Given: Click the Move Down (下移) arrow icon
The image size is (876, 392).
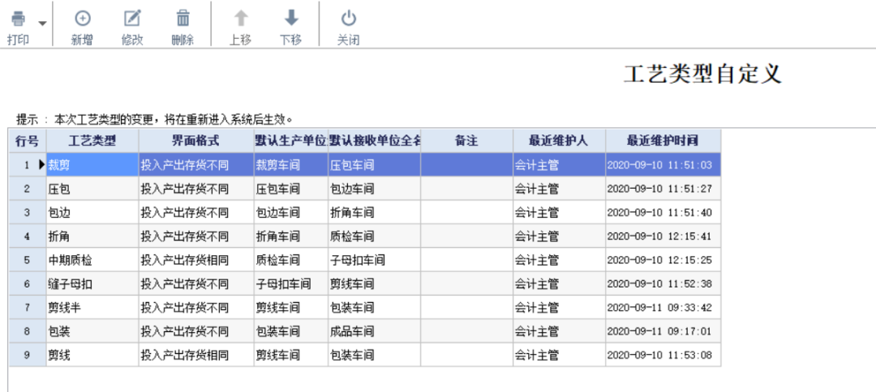Looking at the screenshot, I should 291,19.
